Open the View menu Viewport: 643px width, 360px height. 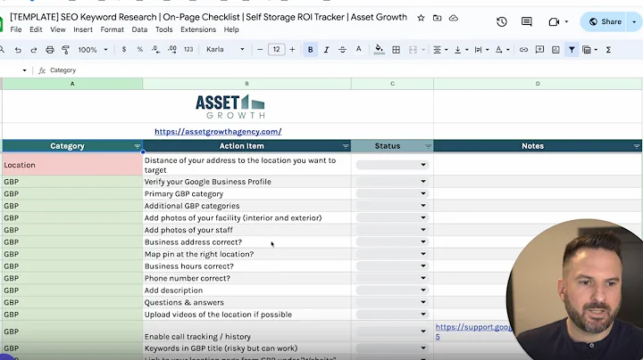coord(58,29)
